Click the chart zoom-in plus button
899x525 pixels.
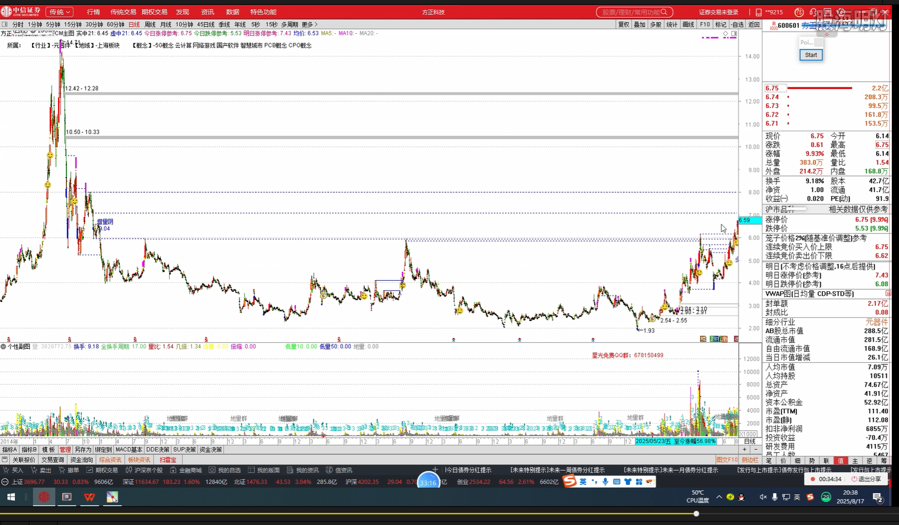point(744,450)
